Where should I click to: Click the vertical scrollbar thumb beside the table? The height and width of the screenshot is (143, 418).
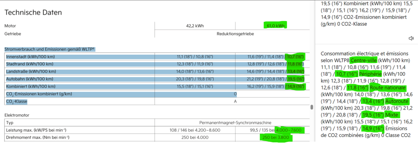click(x=312, y=107)
